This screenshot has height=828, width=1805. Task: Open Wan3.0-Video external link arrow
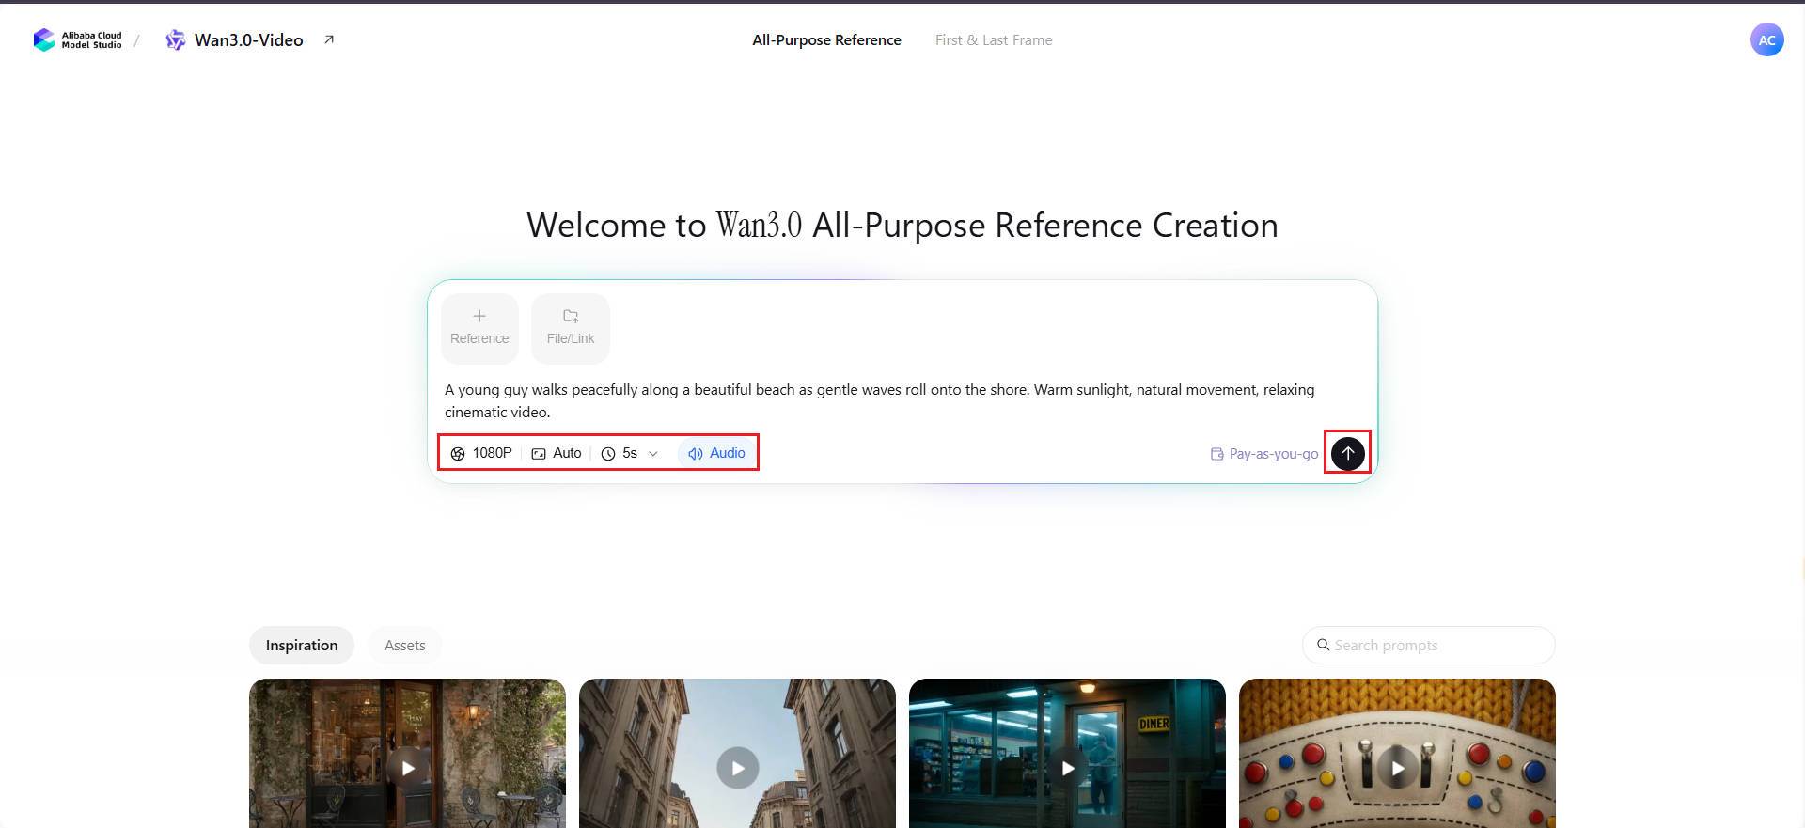[x=329, y=39]
